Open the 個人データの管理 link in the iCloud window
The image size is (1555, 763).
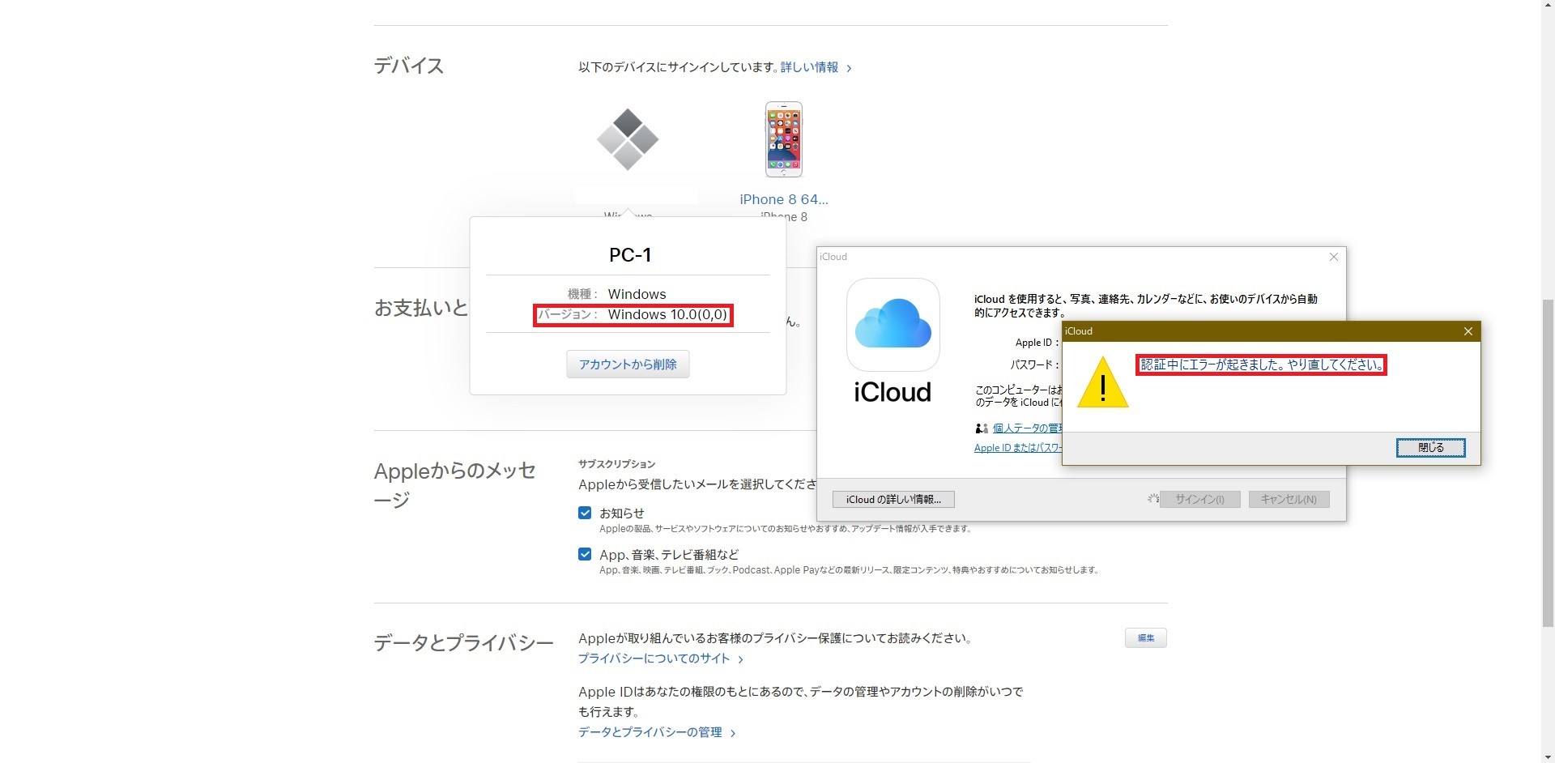click(x=1027, y=428)
